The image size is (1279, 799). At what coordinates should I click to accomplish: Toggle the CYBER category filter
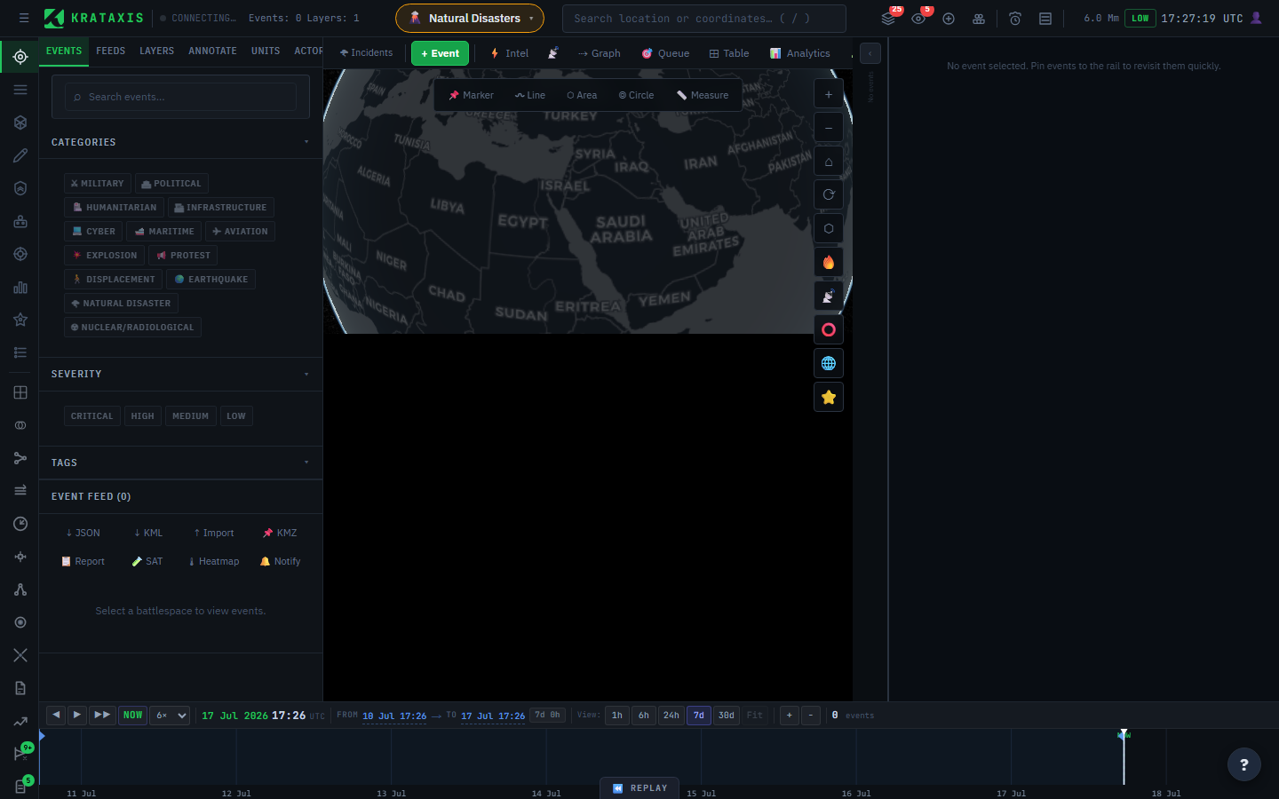click(93, 231)
